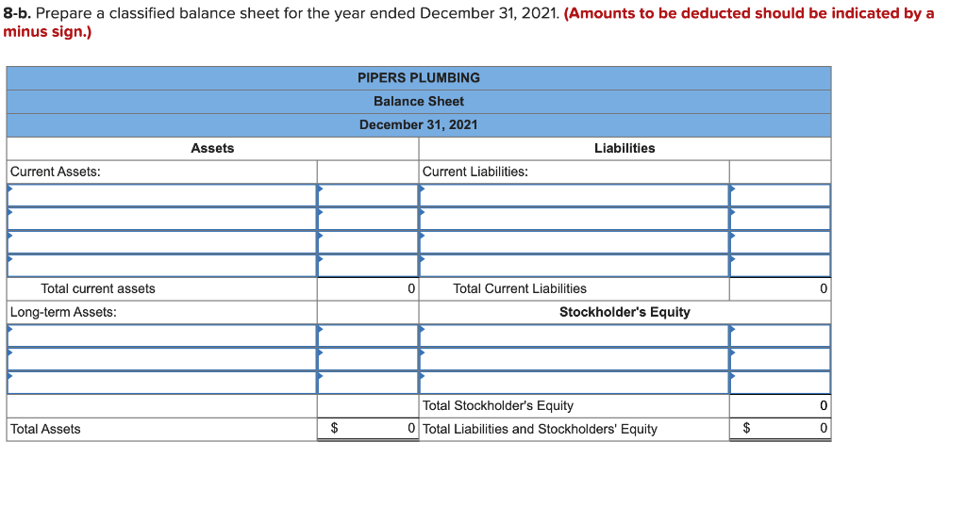
Task: Click third stockholder's equity amount field
Action: [x=780, y=383]
